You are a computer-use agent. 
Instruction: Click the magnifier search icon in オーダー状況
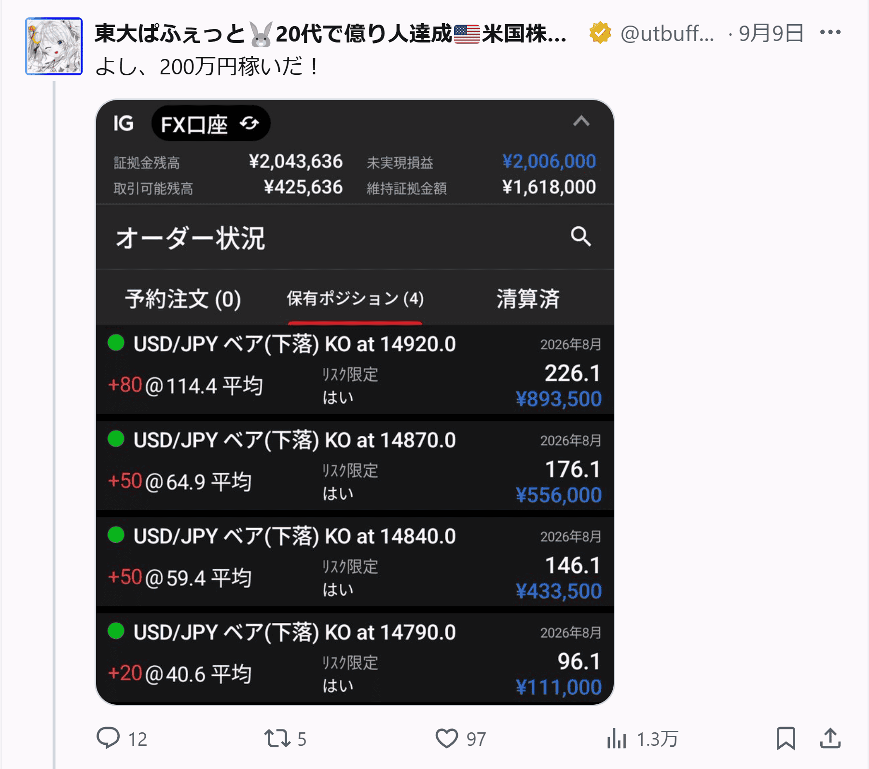tap(580, 237)
